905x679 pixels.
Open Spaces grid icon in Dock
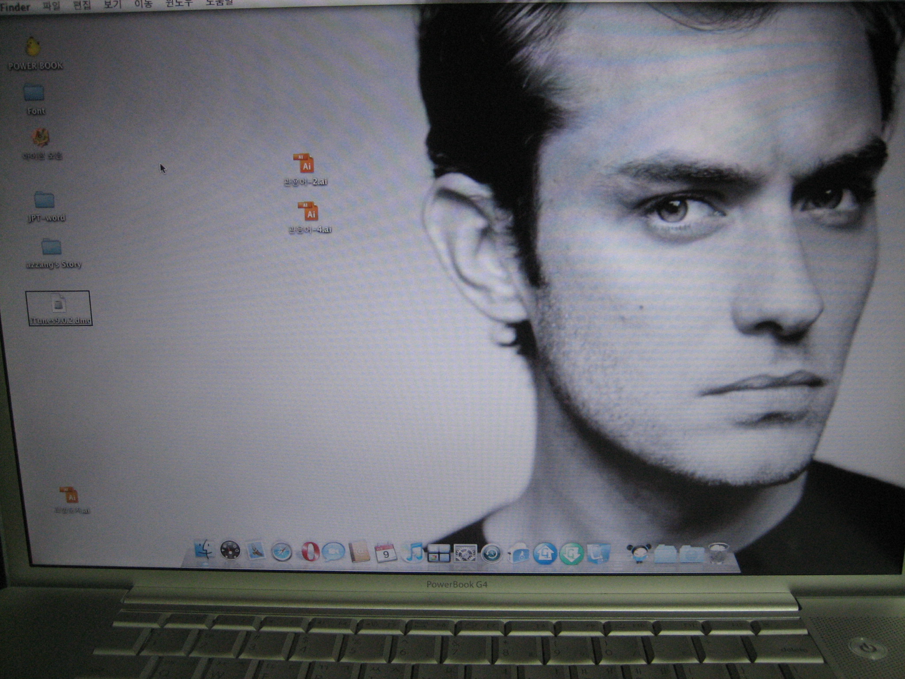pos(438,553)
